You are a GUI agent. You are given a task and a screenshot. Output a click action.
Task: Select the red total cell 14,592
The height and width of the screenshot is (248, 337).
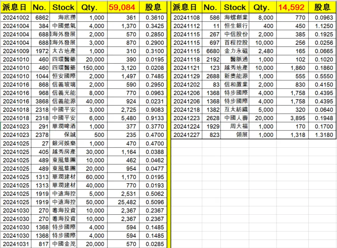(x=292, y=7)
